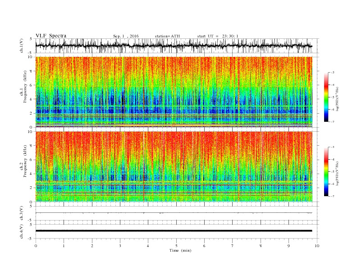Click time axis tick label "9"
357x276 pixels.
point(288,246)
